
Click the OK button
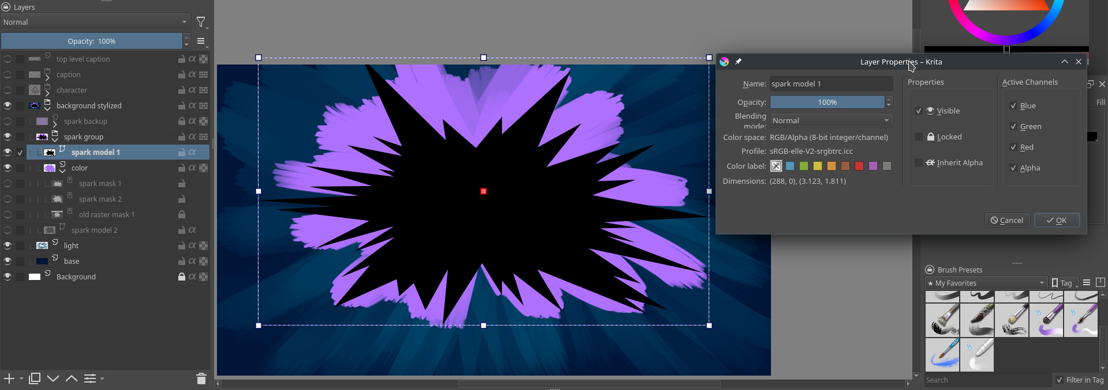tap(1057, 221)
